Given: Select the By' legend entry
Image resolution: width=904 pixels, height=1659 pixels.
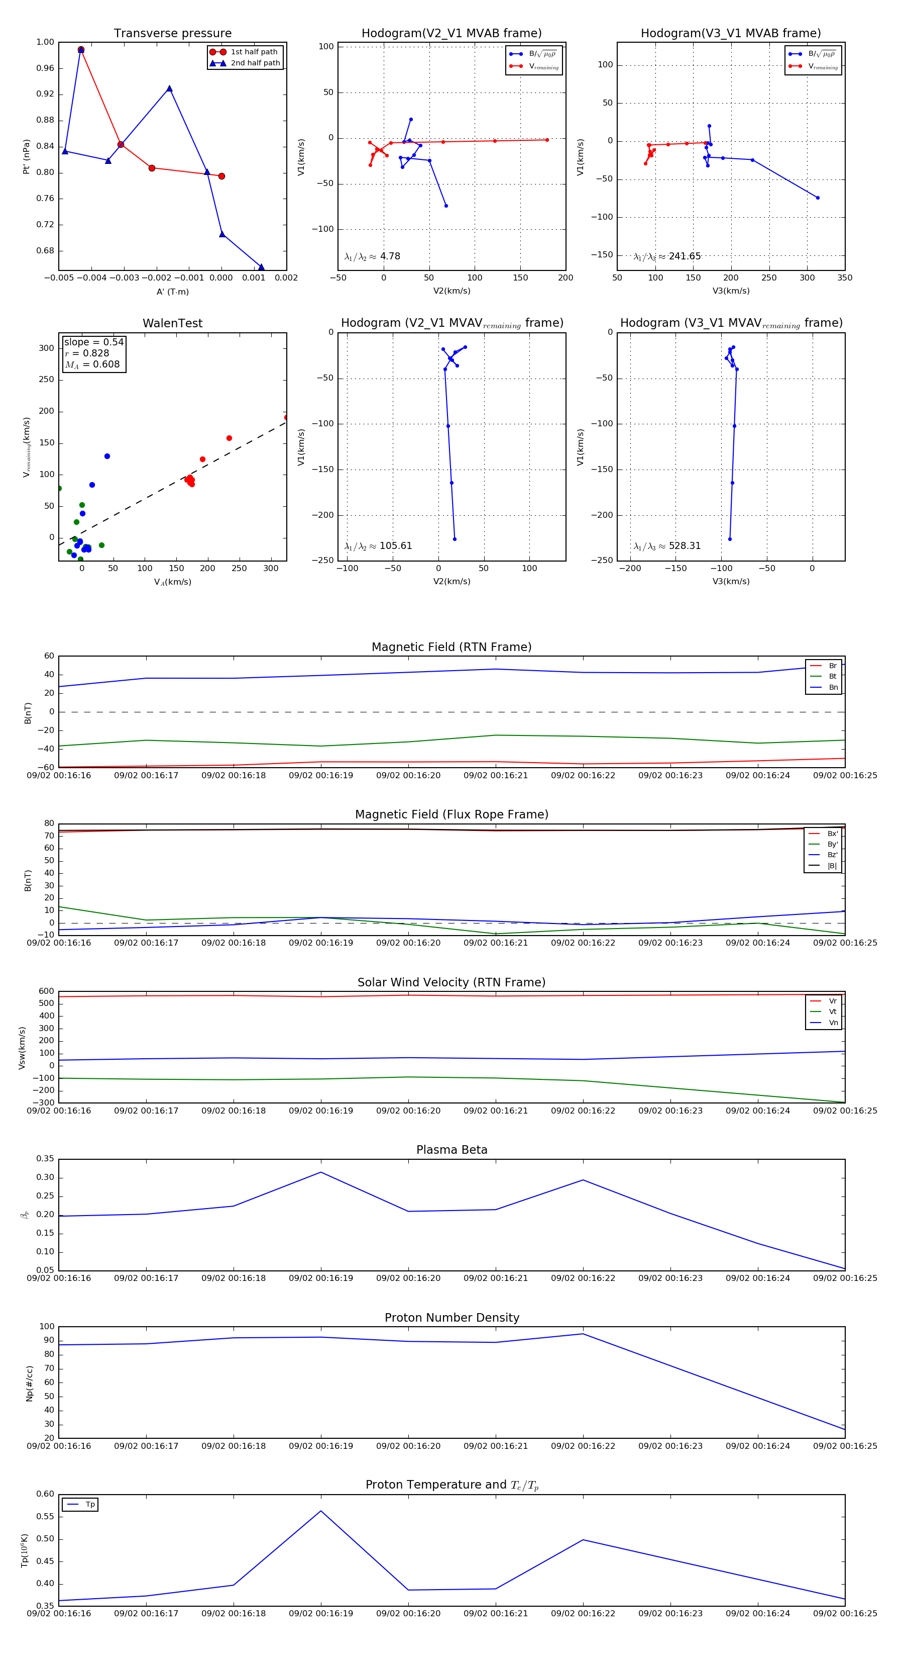Looking at the screenshot, I should (x=823, y=844).
